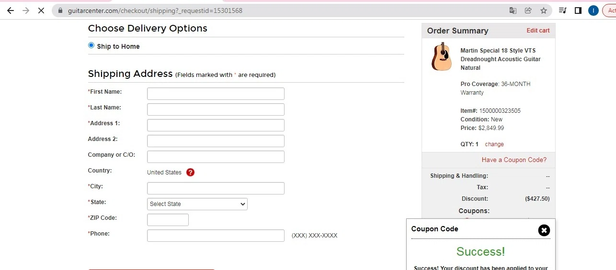
Task: Click the Item# 1500000323505 text
Action: tap(491, 111)
